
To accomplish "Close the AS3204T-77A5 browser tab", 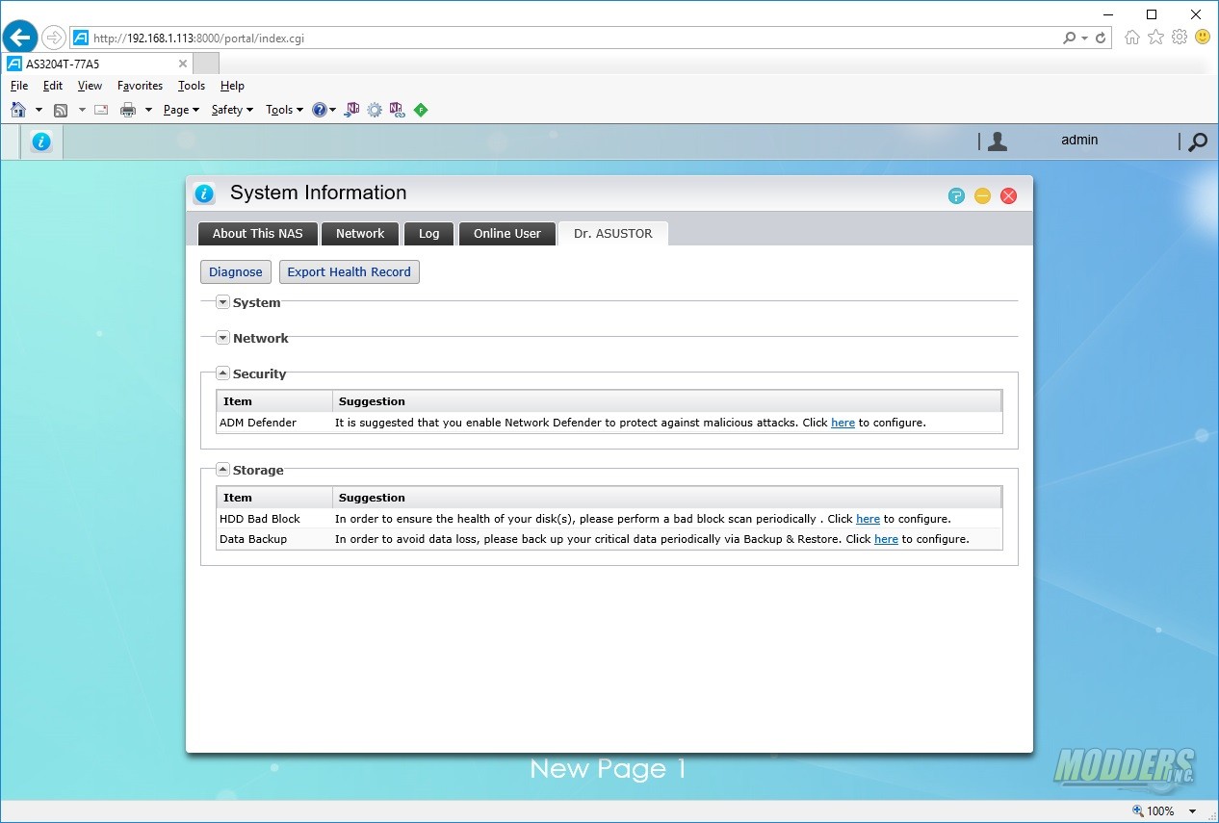I will (x=183, y=64).
